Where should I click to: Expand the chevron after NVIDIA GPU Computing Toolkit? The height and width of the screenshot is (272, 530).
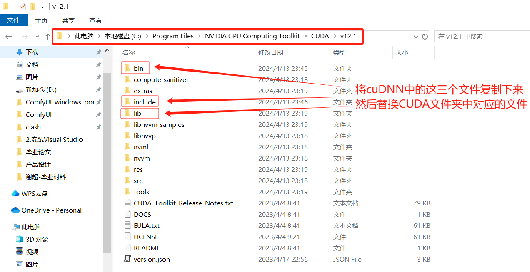pos(306,36)
